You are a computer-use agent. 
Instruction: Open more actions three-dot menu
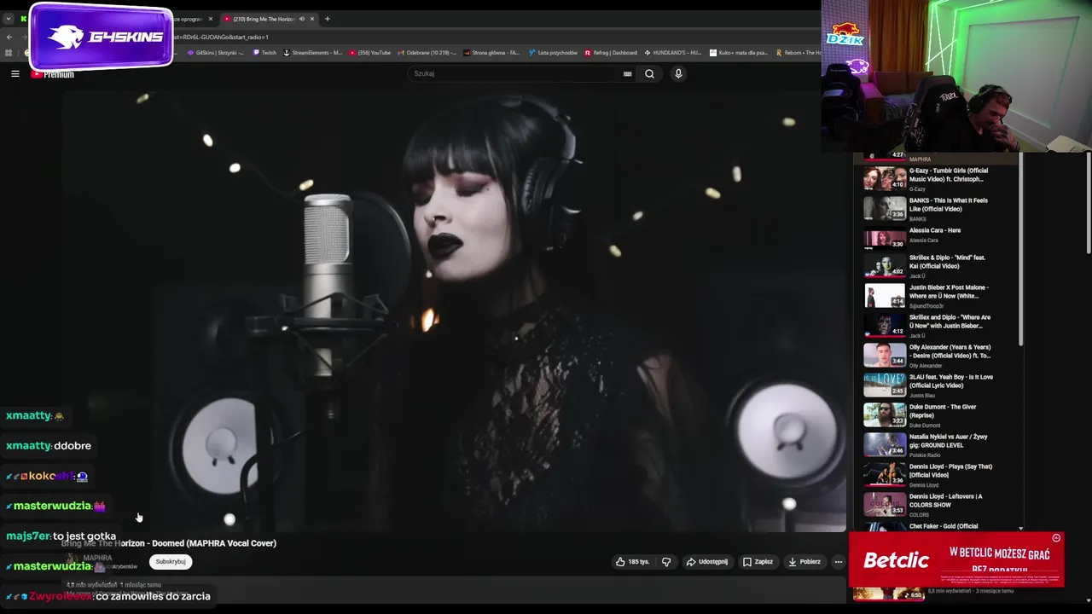coord(838,562)
